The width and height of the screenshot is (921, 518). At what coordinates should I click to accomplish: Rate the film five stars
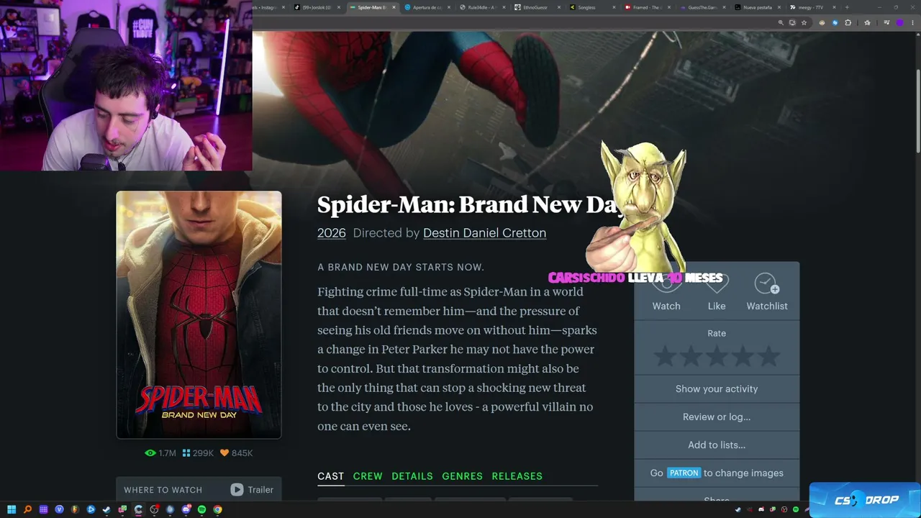point(768,355)
